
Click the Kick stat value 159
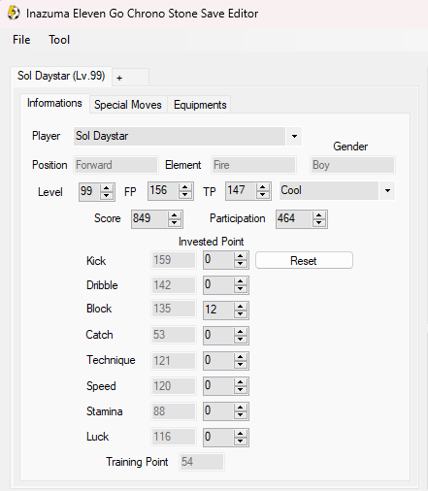(x=174, y=260)
